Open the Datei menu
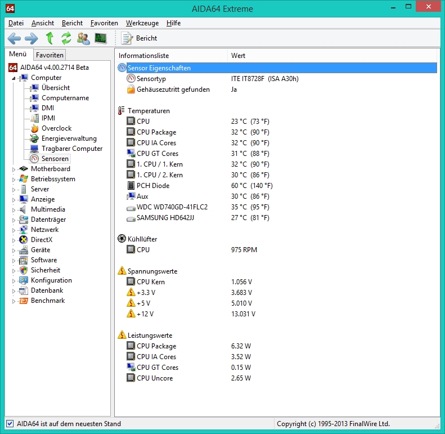Screen dimensions: 445x434 click(16, 23)
